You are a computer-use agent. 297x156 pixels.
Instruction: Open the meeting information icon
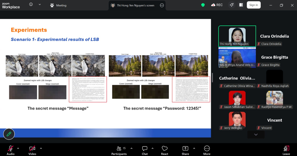[x=31, y=4]
